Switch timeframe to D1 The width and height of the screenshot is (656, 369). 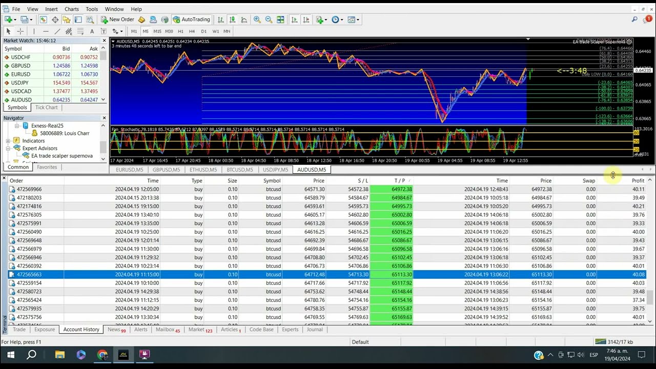tap(203, 31)
